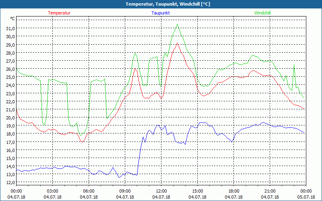
Task: Click the 19,0 y-axis value
Action: coord(10,126)
